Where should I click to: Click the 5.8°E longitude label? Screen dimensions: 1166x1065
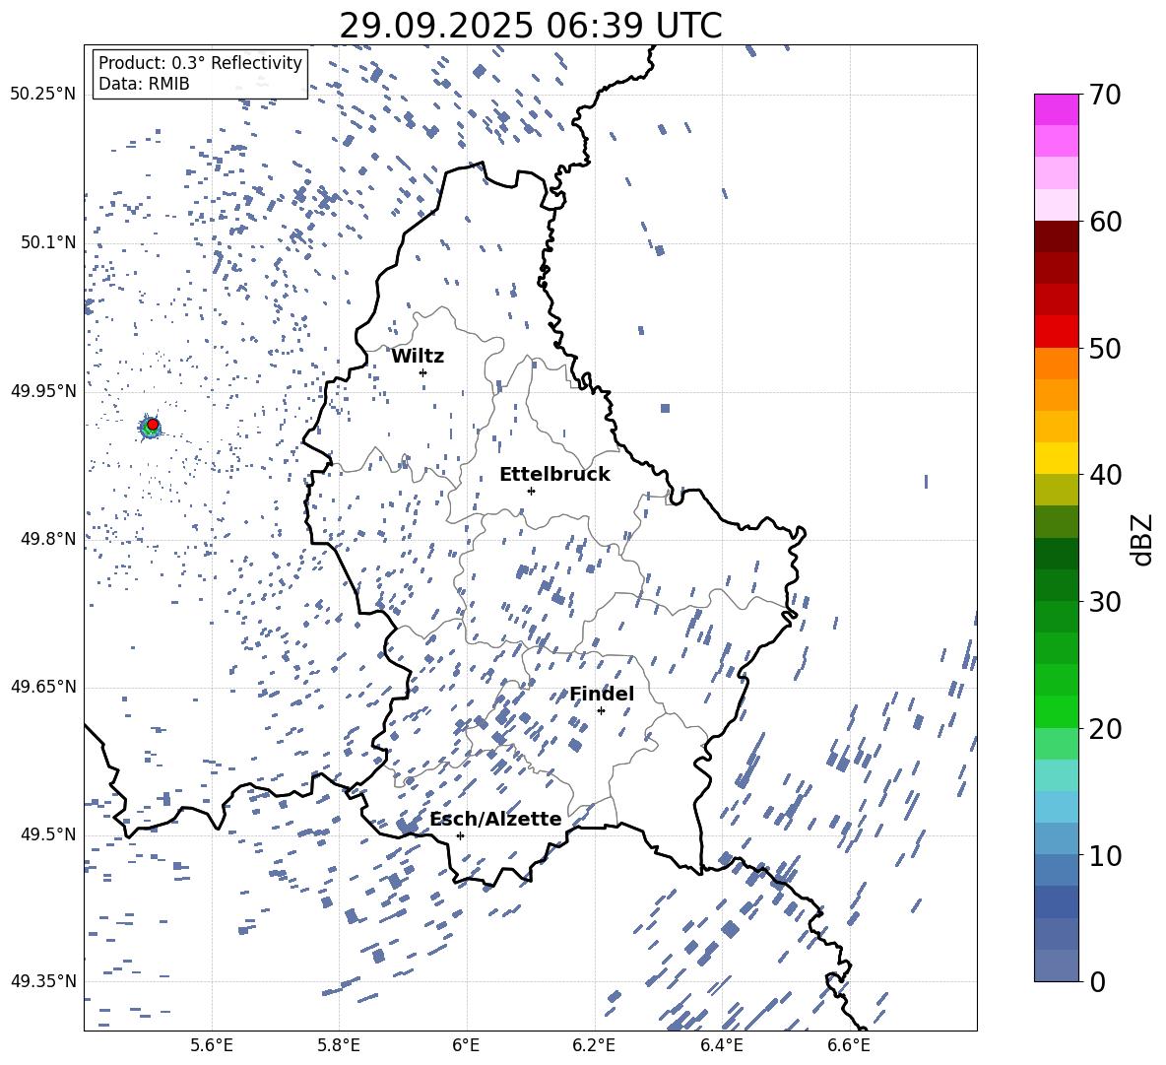pyautogui.click(x=339, y=1045)
